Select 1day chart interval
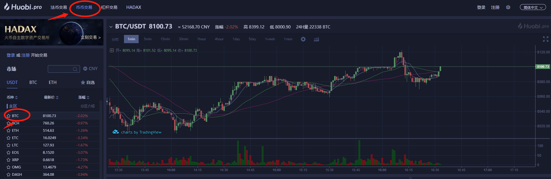Screen dimensions: 551x179 (236, 39)
